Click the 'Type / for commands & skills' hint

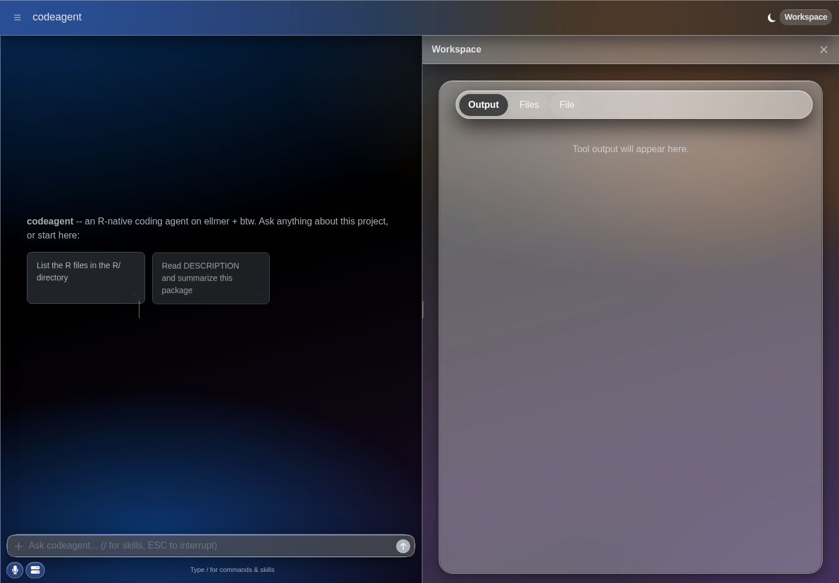pos(232,570)
